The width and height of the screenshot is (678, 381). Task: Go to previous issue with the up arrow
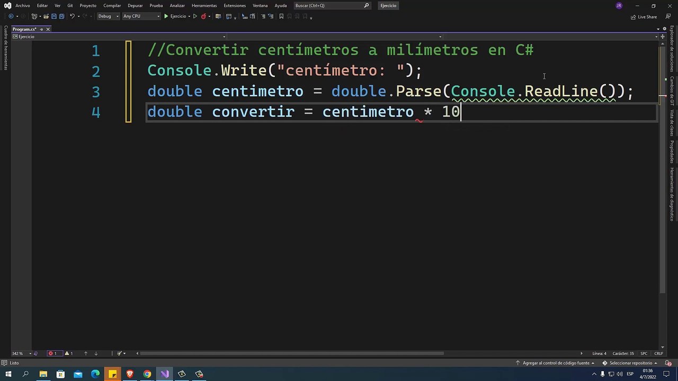[85, 353]
